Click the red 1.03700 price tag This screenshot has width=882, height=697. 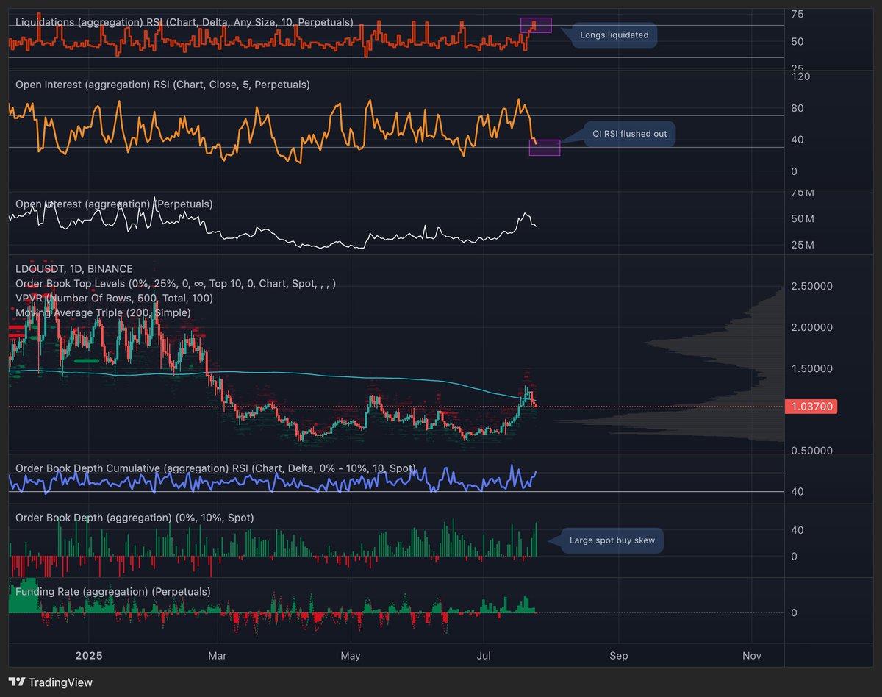(x=811, y=406)
